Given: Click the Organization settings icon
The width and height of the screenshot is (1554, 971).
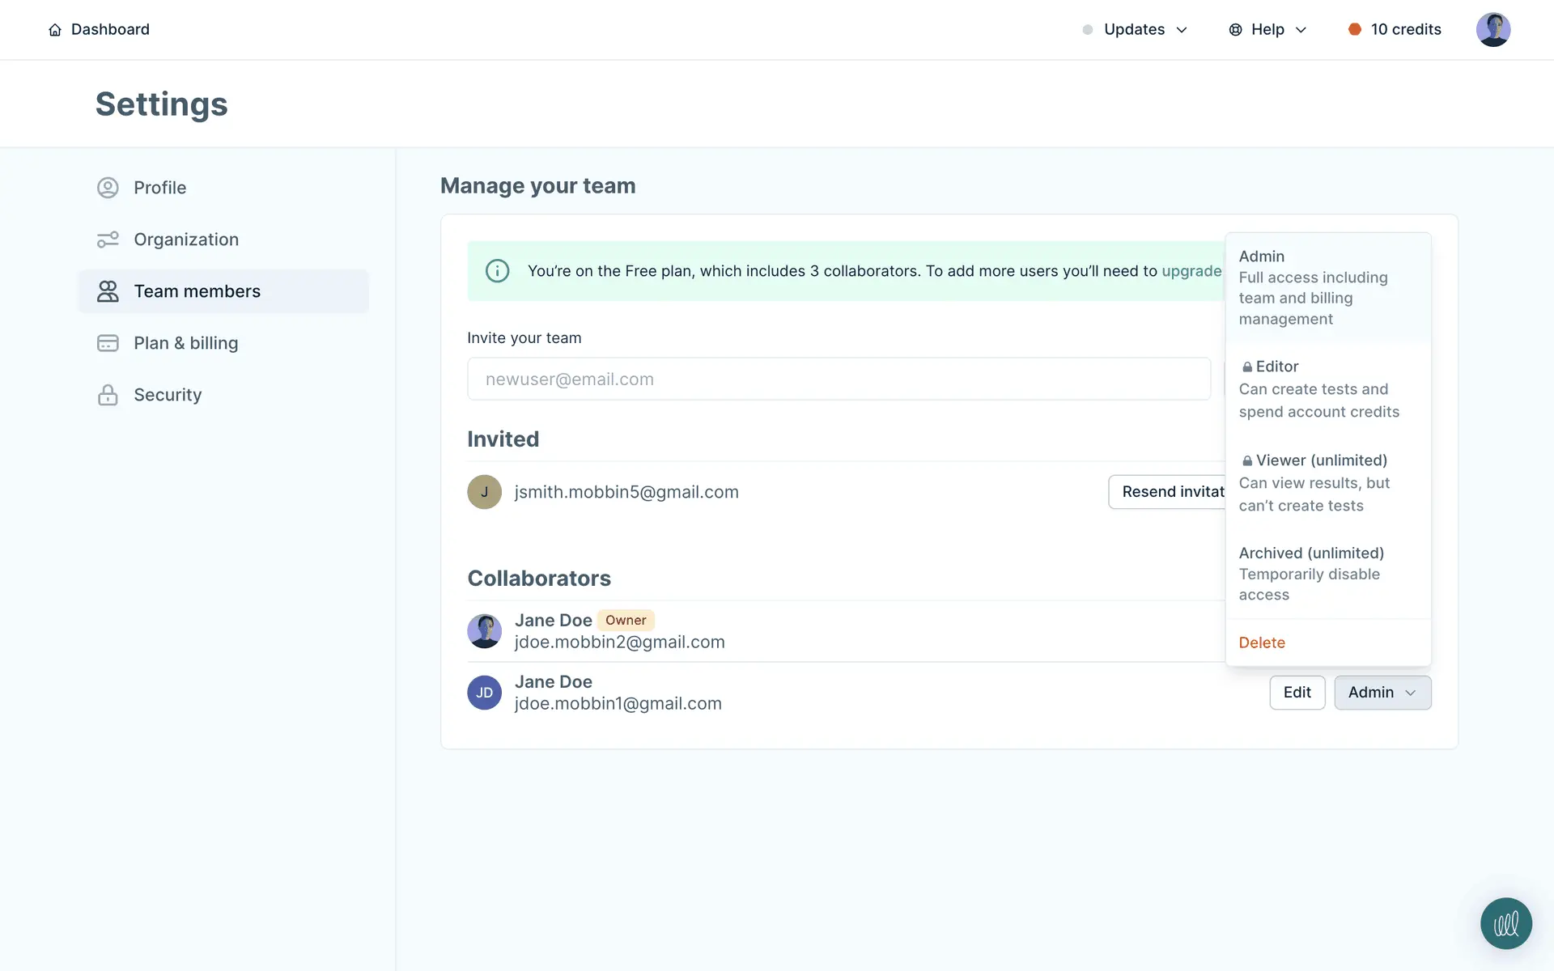Looking at the screenshot, I should (108, 240).
